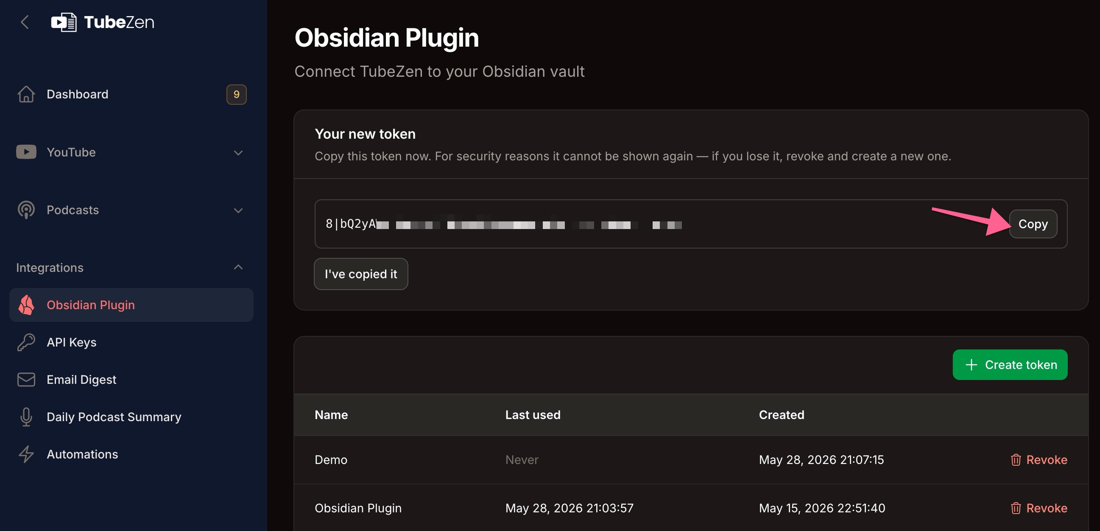The image size is (1100, 531).
Task: Open the Obsidian Plugin sidebar item
Action: tap(131, 305)
